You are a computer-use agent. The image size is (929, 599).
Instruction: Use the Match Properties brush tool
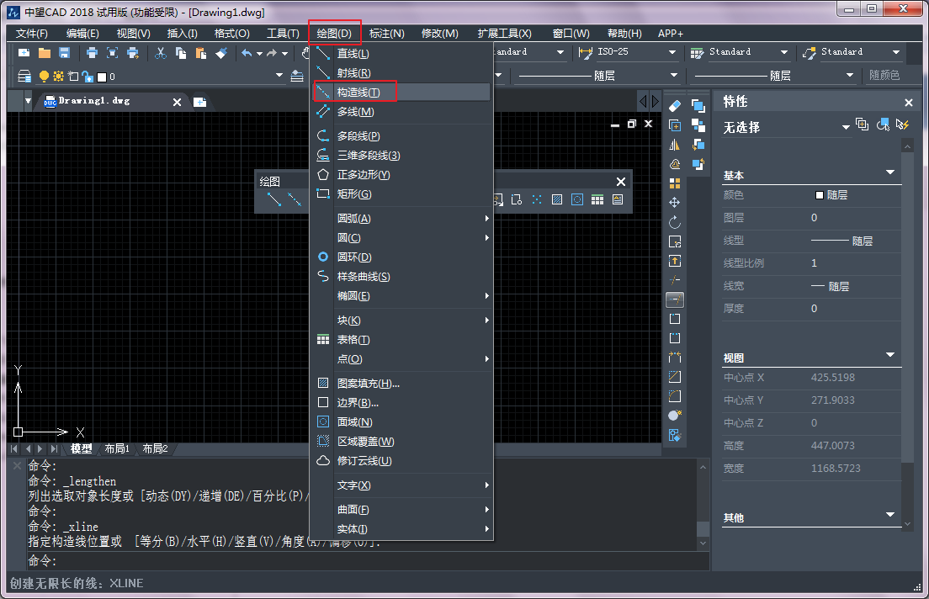point(220,53)
